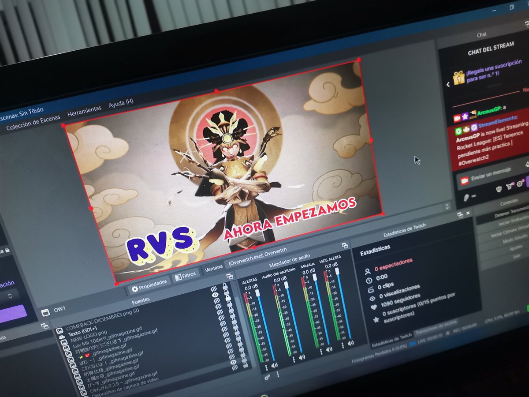Maximize the OBS window

[512, 7]
